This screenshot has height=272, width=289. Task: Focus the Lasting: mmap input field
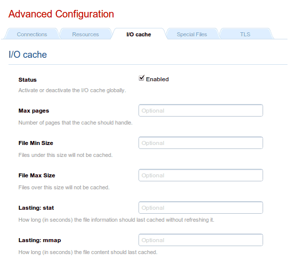pyautogui.click(x=201, y=240)
